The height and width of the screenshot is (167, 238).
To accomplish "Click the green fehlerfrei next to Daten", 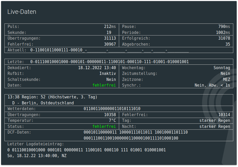I will coord(104,85).
